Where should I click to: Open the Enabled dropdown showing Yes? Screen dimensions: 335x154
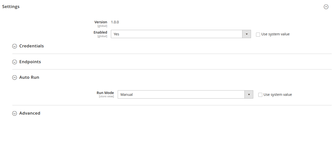coord(181,34)
